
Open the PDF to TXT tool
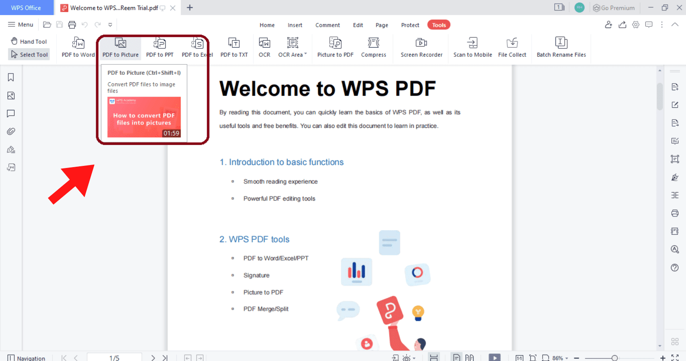(x=234, y=47)
